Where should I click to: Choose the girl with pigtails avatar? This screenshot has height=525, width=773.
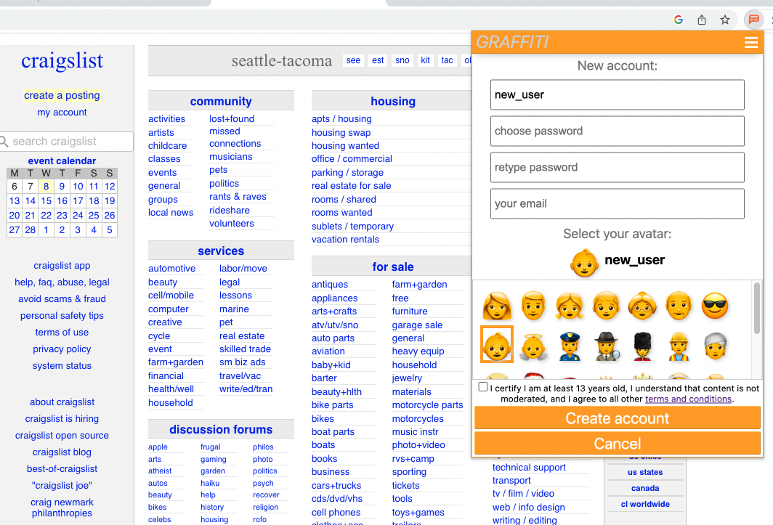click(x=570, y=306)
